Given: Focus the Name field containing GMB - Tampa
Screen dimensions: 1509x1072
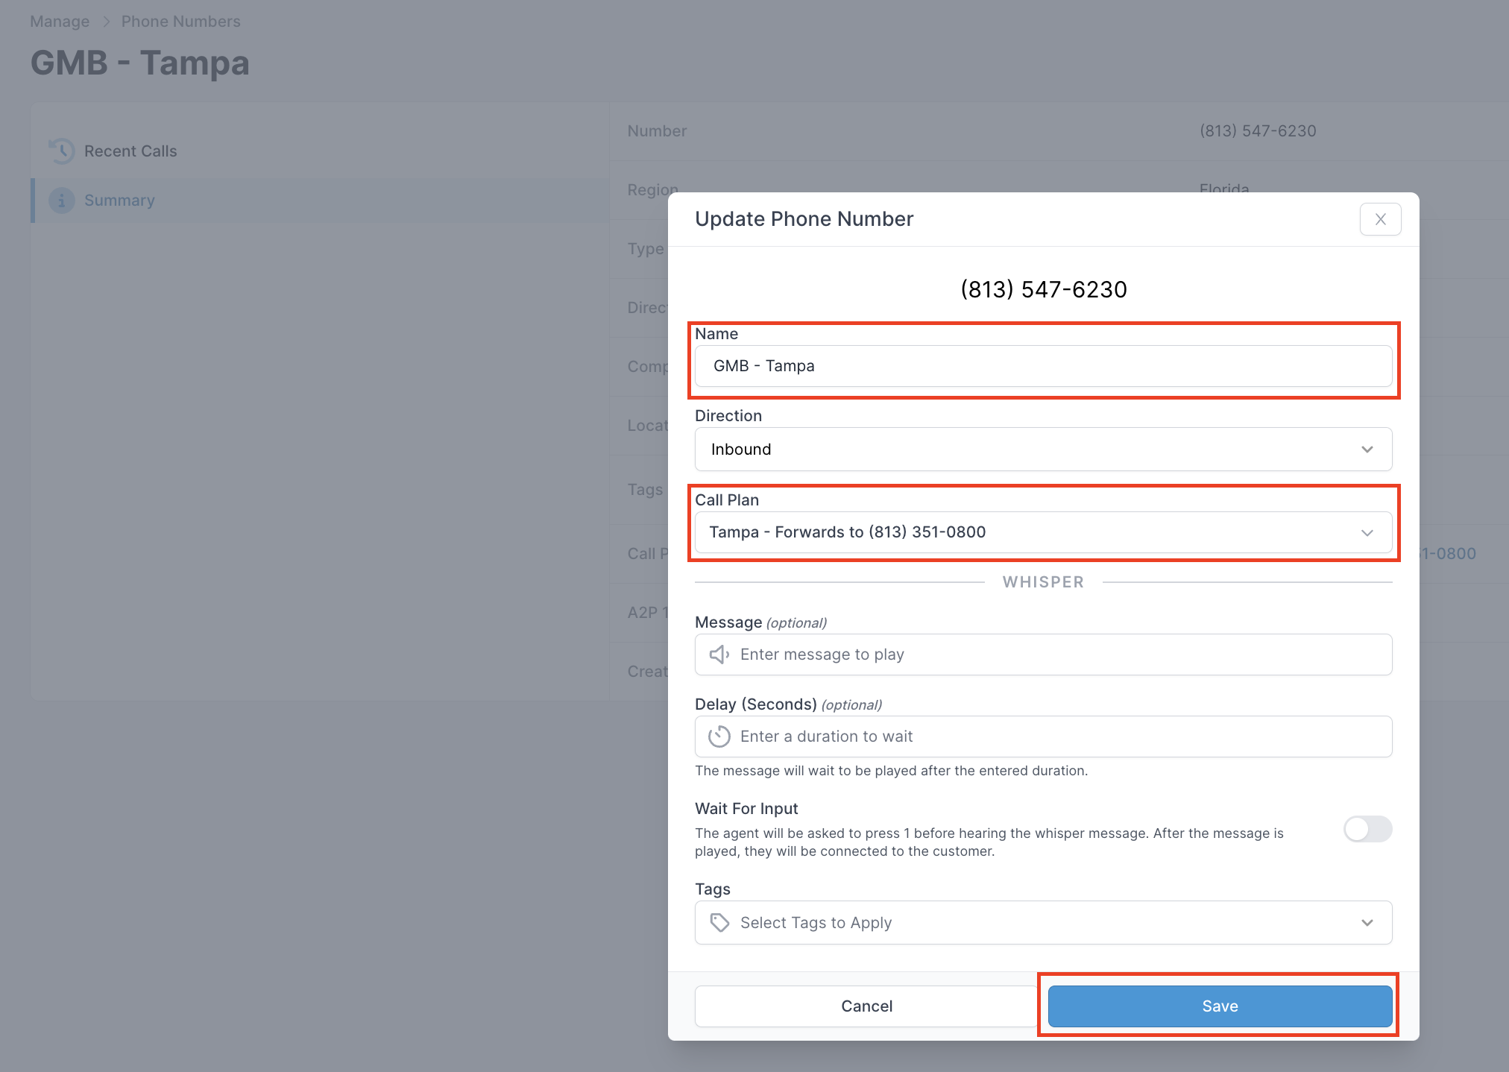Looking at the screenshot, I should pos(1043,366).
